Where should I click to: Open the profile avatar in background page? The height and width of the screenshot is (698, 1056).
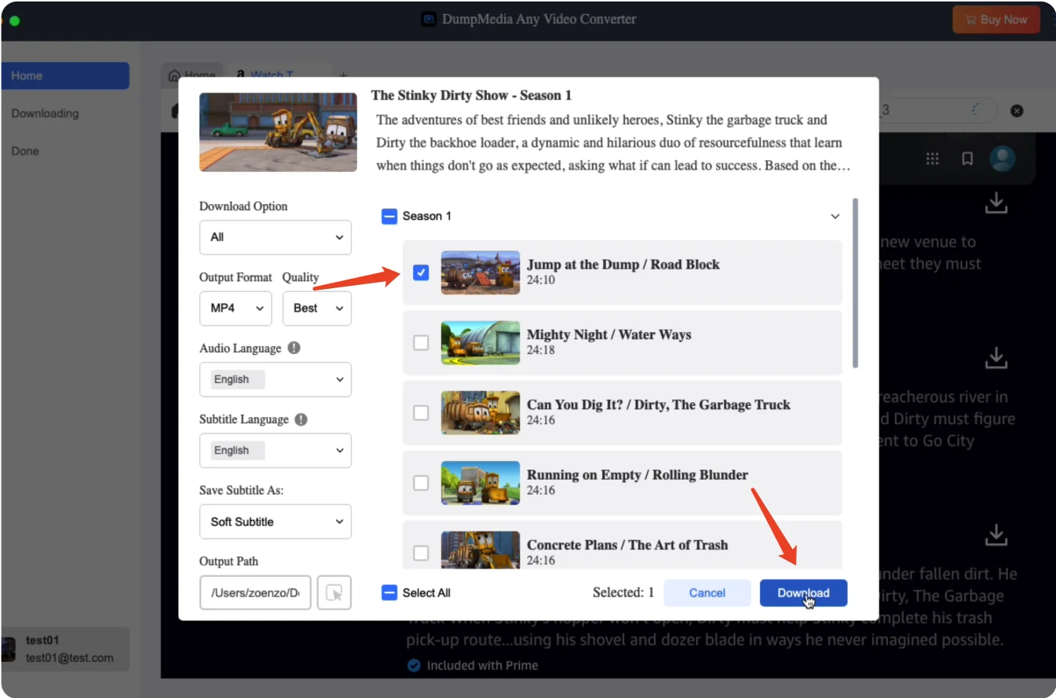tap(1003, 159)
